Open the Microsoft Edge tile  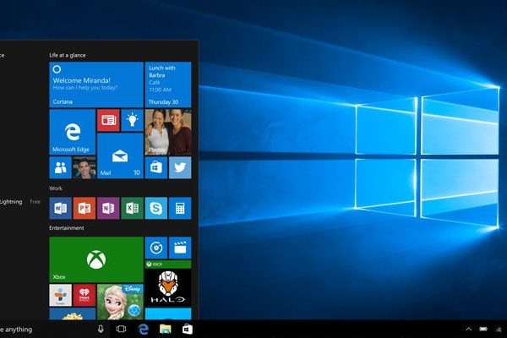72,132
